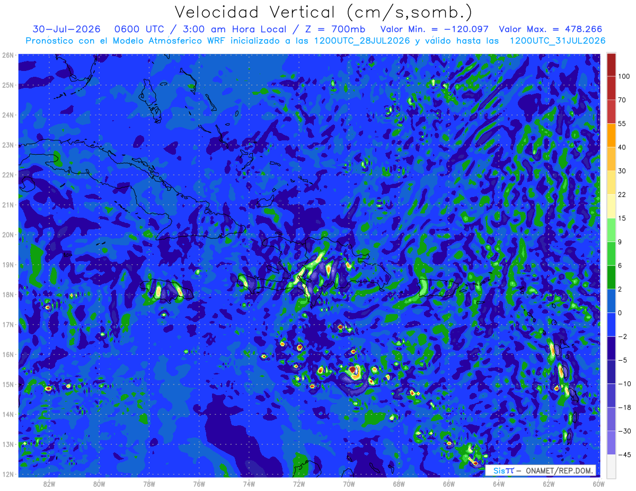Viewport: 636px width, 491px height.
Task: Click the '15' colorbar label
Action: point(622,218)
